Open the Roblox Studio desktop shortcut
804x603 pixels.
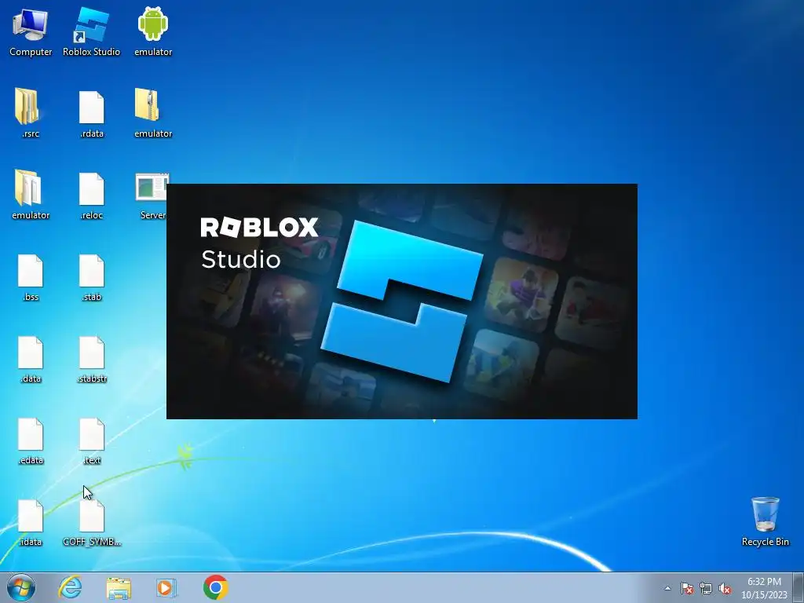tap(91, 31)
